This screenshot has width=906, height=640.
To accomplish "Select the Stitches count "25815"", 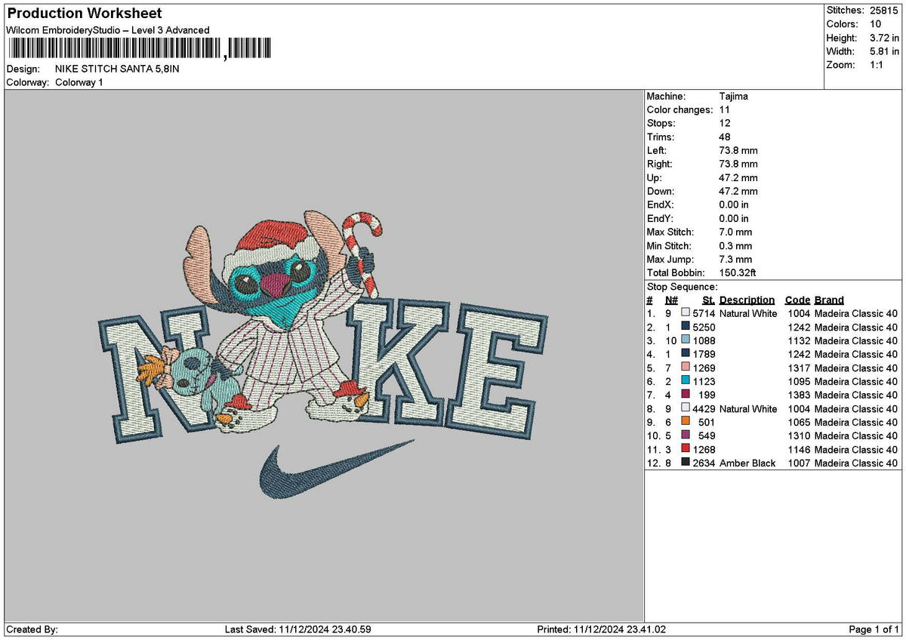I will [x=884, y=11].
